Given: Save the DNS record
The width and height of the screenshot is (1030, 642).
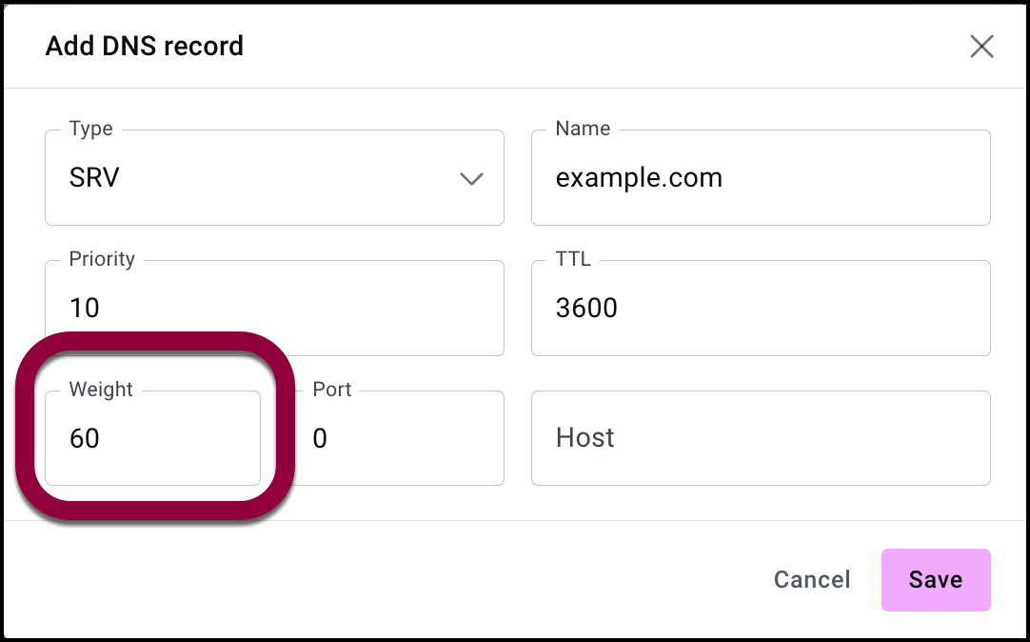Looking at the screenshot, I should (935, 579).
